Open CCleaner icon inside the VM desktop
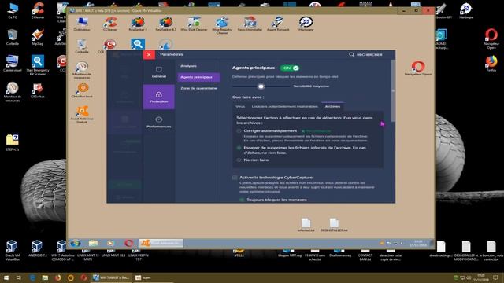504x283 pixels. click(x=110, y=24)
